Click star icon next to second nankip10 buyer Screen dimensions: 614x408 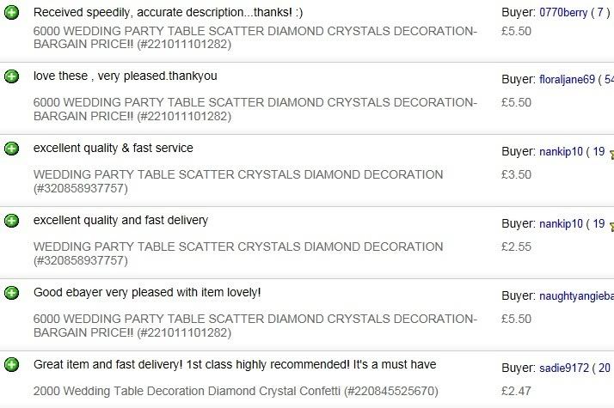coord(611,227)
